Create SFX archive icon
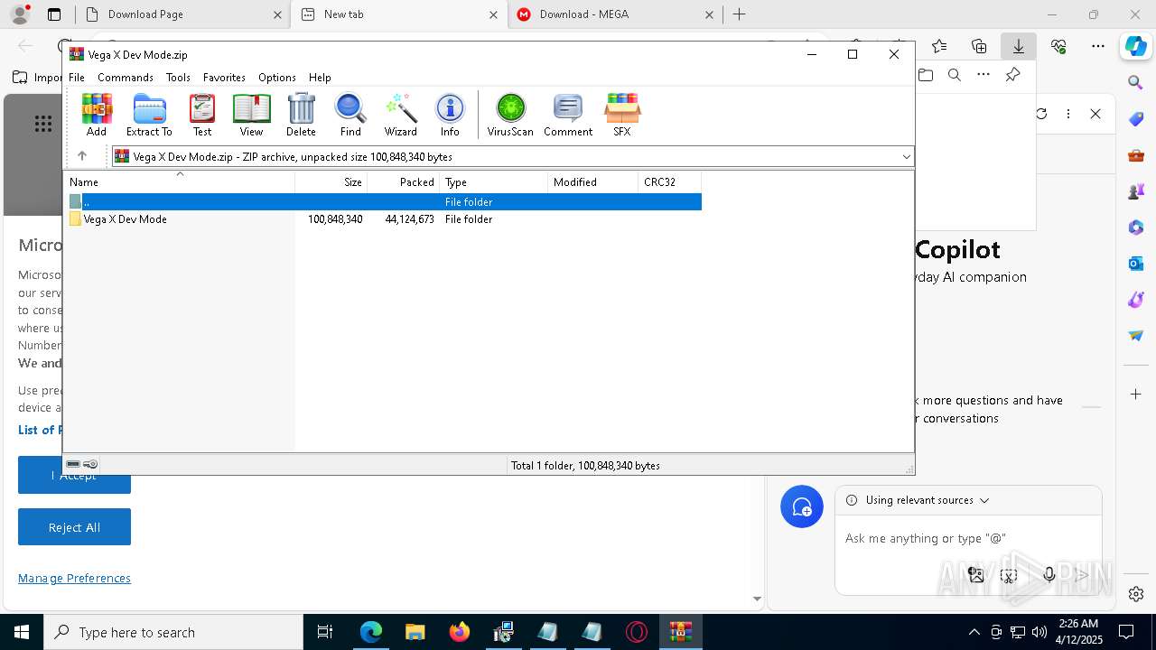The width and height of the screenshot is (1156, 650). [x=622, y=115]
